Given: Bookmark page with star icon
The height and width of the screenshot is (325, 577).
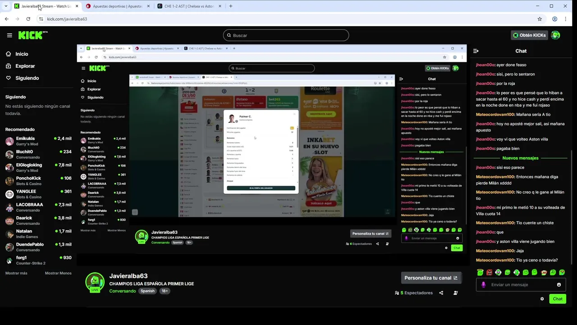Looking at the screenshot, I should point(540,19).
